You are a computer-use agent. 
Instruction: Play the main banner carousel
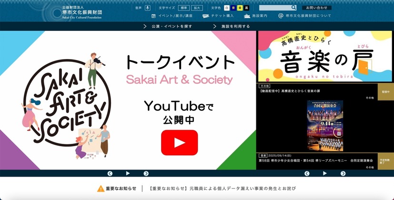[128, 173]
